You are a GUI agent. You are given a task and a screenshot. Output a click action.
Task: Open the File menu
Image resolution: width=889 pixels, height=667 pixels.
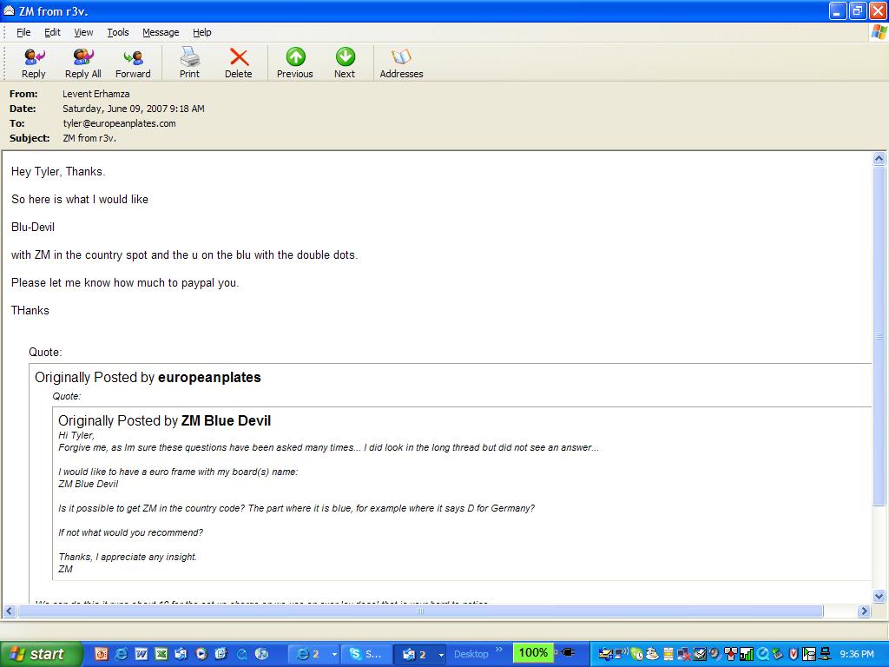coord(23,32)
